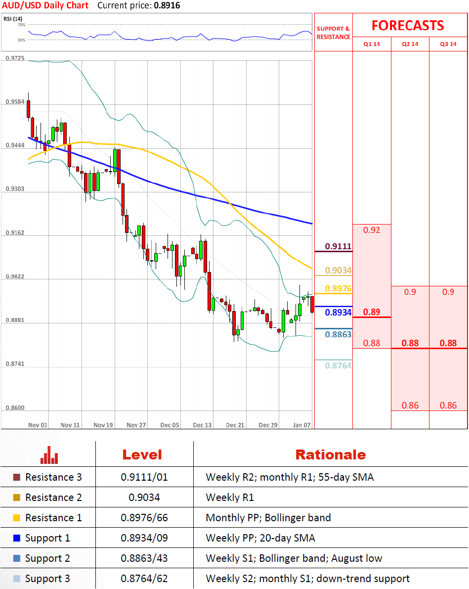Click the Support 2 row label
This screenshot has height=589, width=469.
(x=47, y=558)
